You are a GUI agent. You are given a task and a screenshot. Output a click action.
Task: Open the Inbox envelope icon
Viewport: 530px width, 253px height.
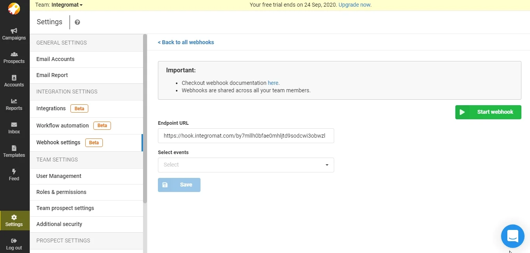(x=14, y=125)
